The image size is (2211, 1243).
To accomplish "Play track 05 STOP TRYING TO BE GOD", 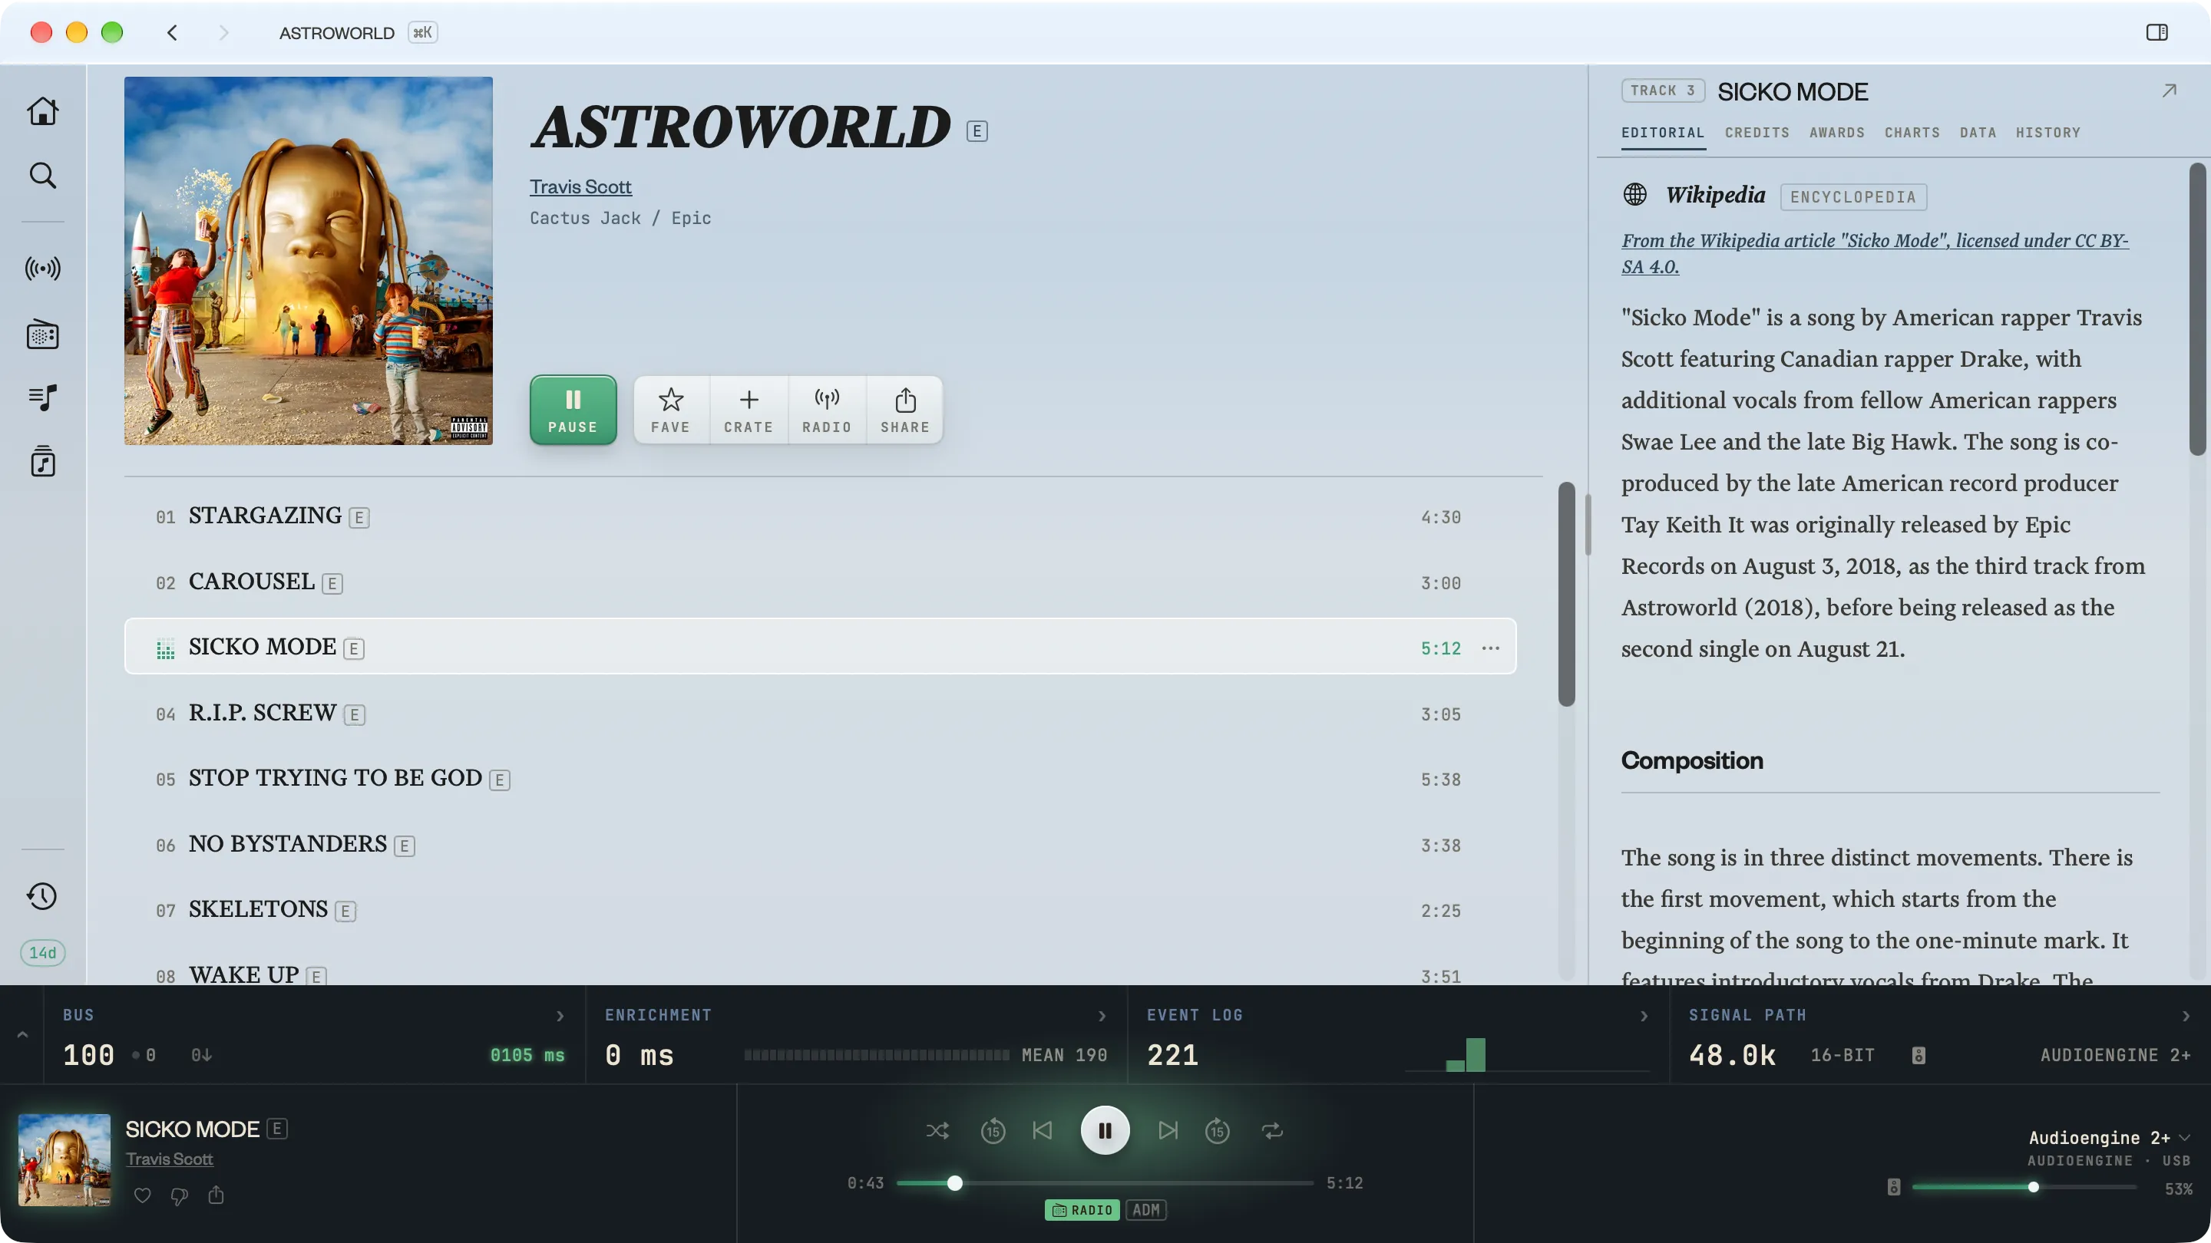I will 820,779.
